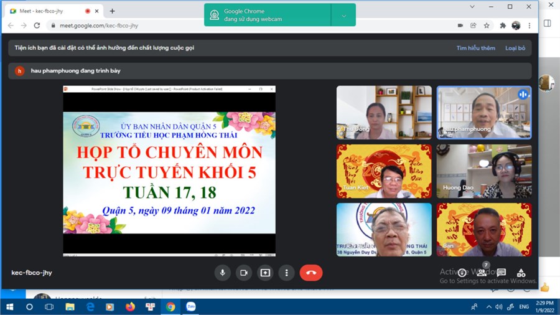Bookmark this page with the star icon
560x315 pixels.
[487, 26]
